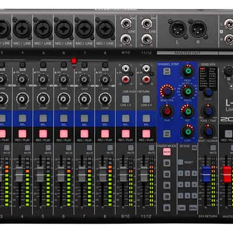Viewport: 233px width, 233px height.
Task: Click upper LINE jack of channel 9/10
Action: coord(126,24)
